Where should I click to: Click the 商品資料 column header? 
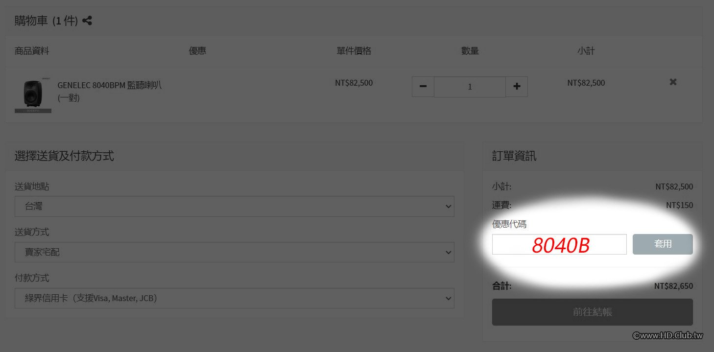pos(32,51)
